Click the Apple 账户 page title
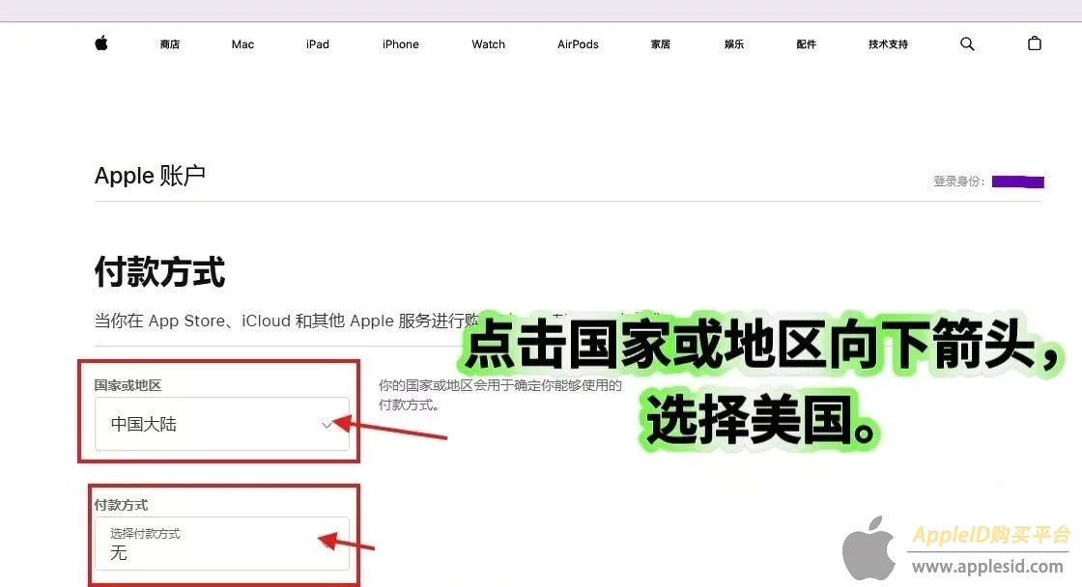Viewport: 1082px width, 587px height. pyautogui.click(x=150, y=176)
